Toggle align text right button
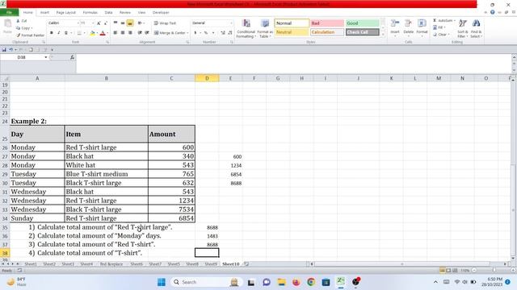517x290 pixels. [x=130, y=33]
